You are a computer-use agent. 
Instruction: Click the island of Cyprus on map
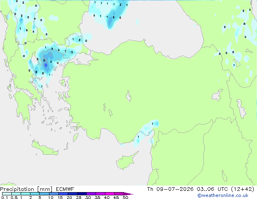[126, 161]
